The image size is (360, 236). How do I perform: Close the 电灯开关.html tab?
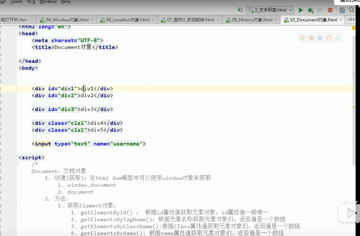[x=32, y=20]
